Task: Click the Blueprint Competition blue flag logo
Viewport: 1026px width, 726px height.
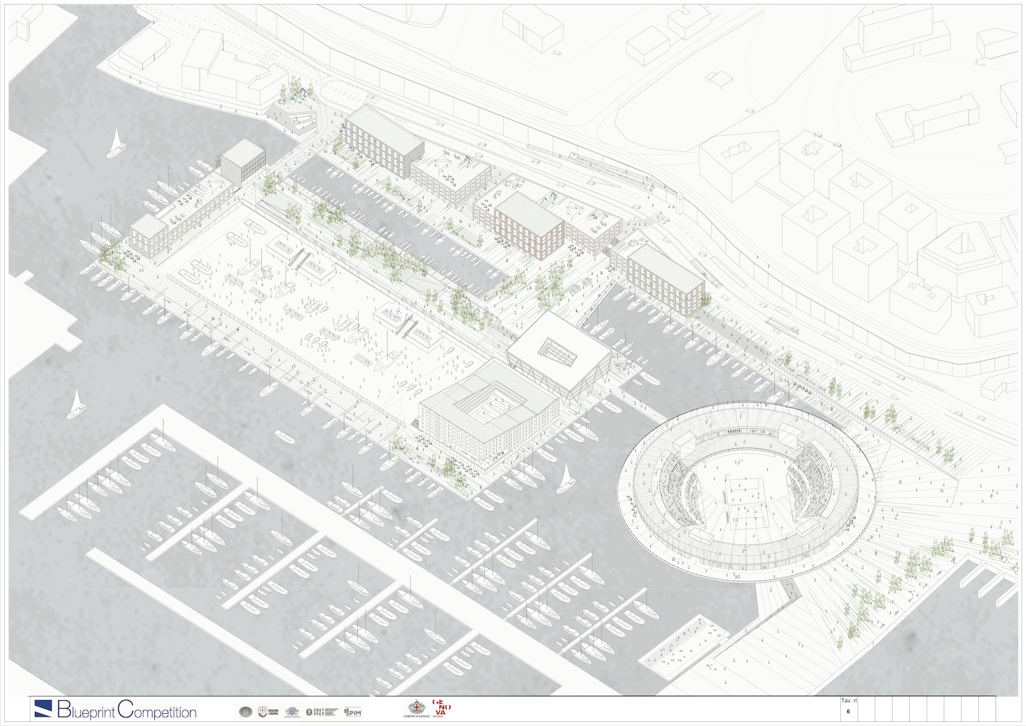Action: point(43,709)
